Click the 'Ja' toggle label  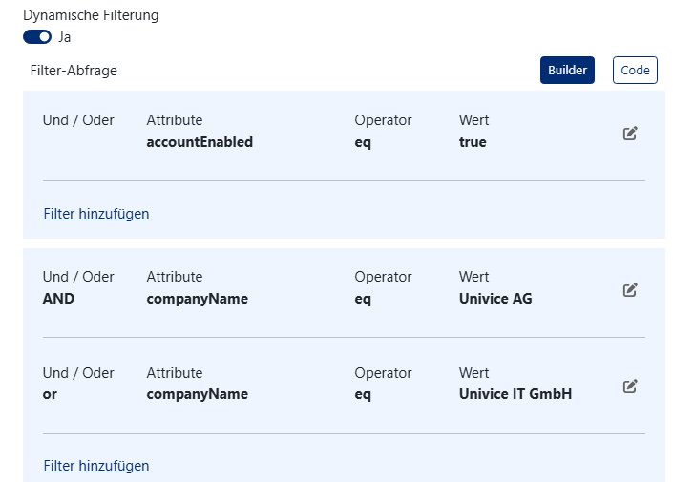[x=64, y=37]
